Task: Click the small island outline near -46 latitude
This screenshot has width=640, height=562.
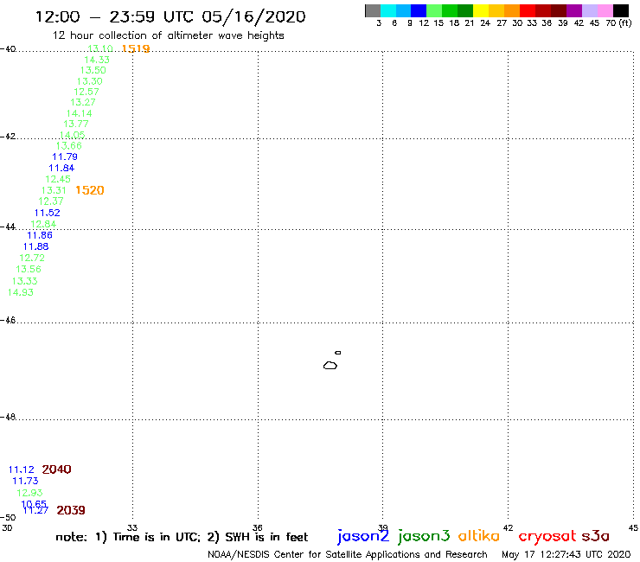Action: pyautogui.click(x=338, y=353)
